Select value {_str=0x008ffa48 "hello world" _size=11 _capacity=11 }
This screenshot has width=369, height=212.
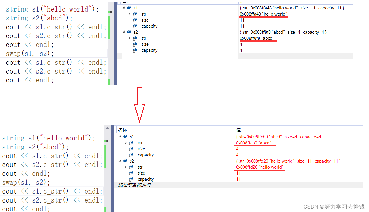(x=292, y=8)
